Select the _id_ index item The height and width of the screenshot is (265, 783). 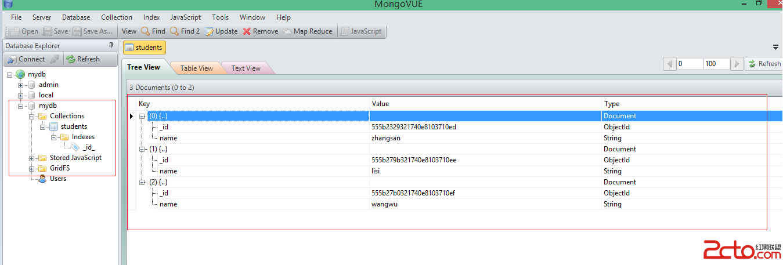[88, 147]
